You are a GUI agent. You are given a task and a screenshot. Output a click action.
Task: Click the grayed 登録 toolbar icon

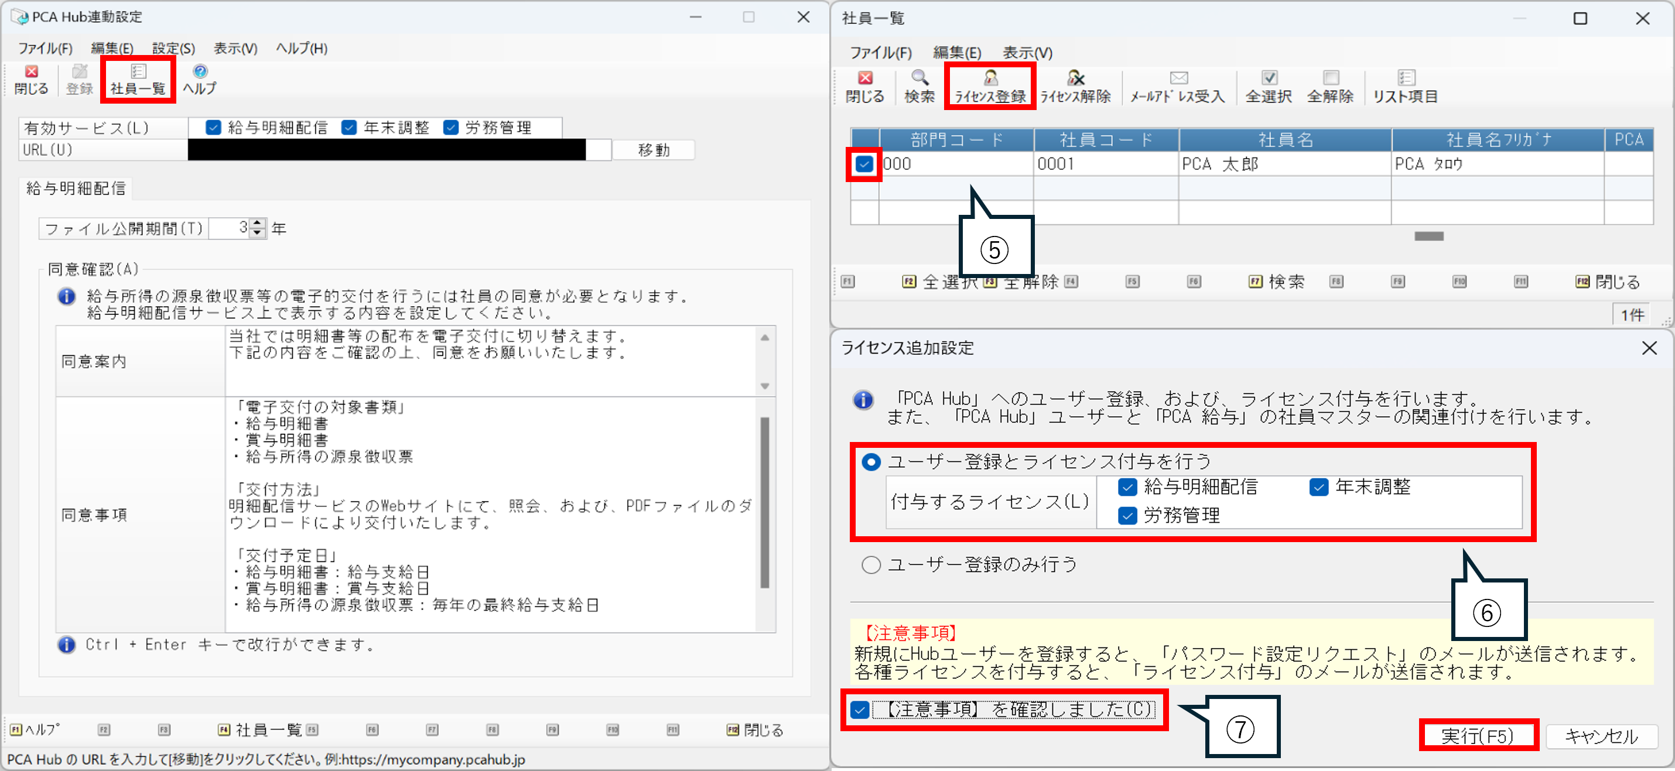click(79, 79)
